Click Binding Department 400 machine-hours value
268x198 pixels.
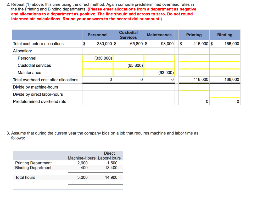[x=84, y=168]
